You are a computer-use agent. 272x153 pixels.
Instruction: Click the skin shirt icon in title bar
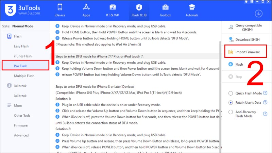(x=246, y=2)
